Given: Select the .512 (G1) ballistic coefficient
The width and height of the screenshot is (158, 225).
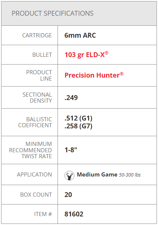Looking at the screenshot, I should (78, 118).
